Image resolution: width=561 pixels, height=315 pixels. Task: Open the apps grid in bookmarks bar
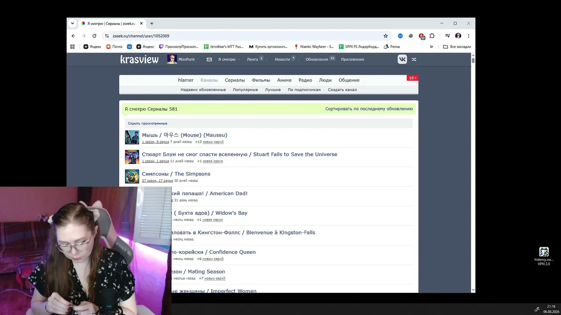pyautogui.click(x=72, y=46)
